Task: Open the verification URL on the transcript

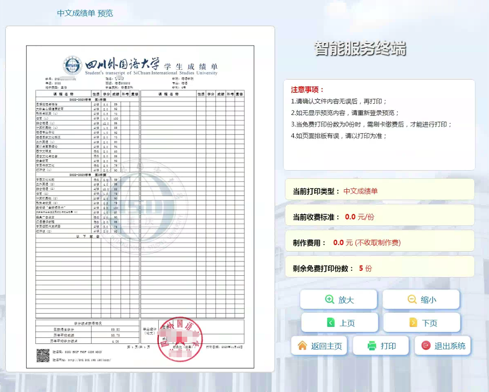Action: pos(87,360)
